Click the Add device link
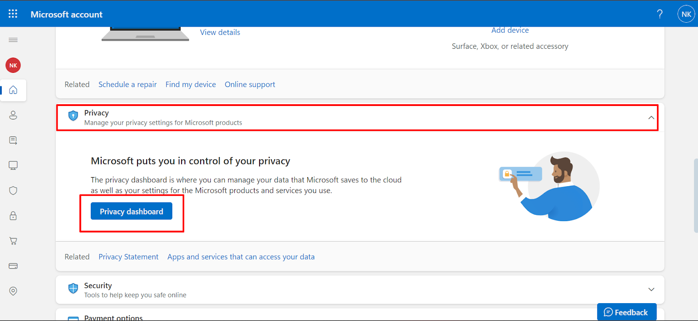The width and height of the screenshot is (698, 321). (x=510, y=30)
